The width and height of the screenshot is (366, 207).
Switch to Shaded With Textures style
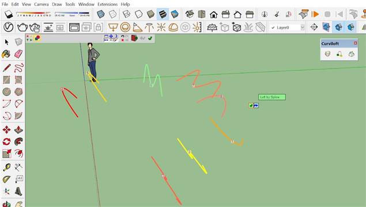(x=163, y=14)
